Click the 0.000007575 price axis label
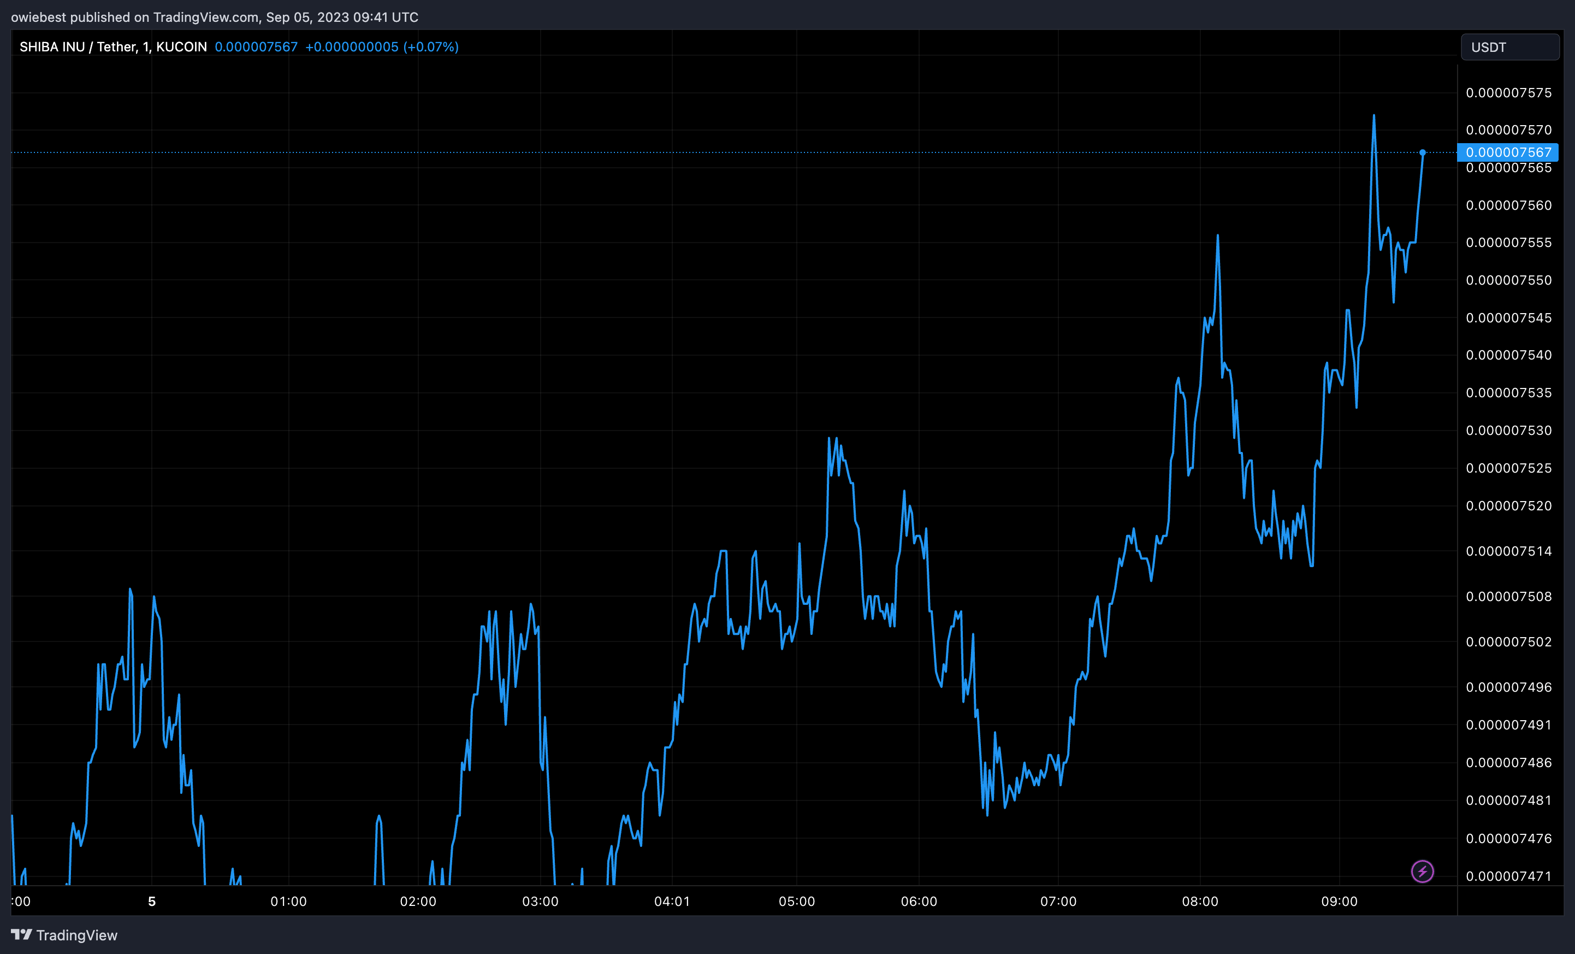 click(1508, 93)
